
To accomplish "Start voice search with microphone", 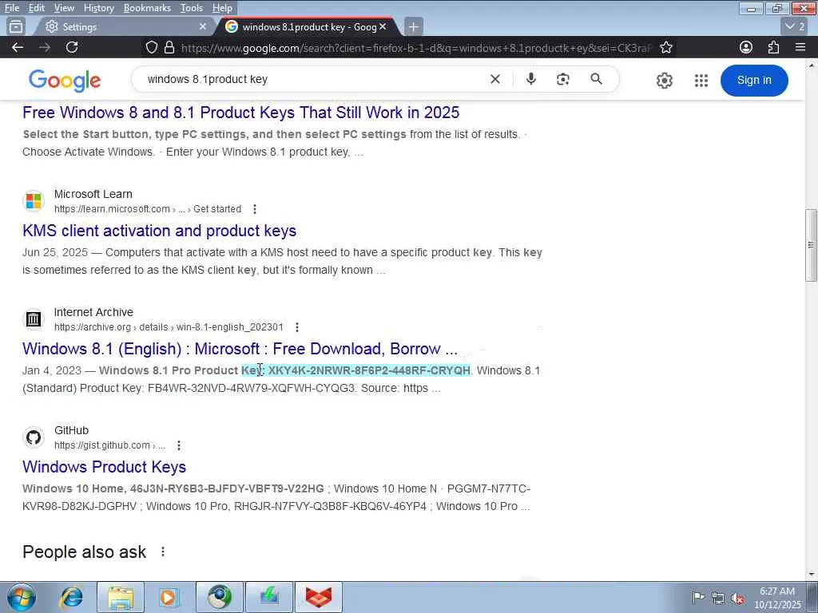I will coord(531,79).
